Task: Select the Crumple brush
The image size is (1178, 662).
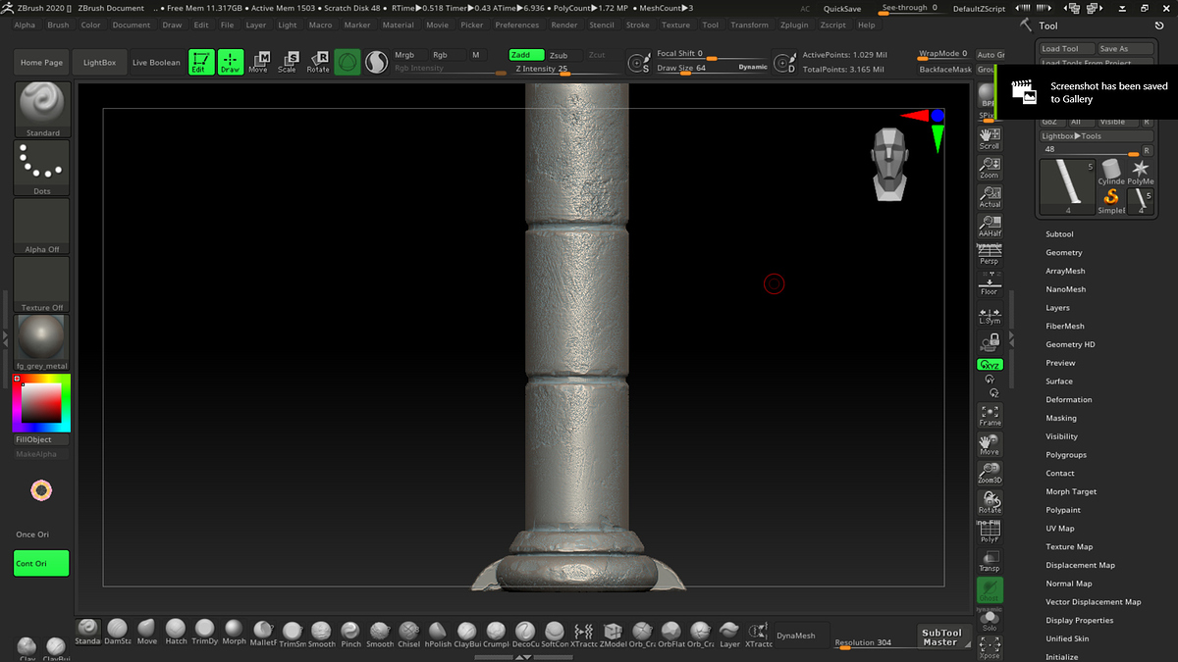Action: pos(497,636)
